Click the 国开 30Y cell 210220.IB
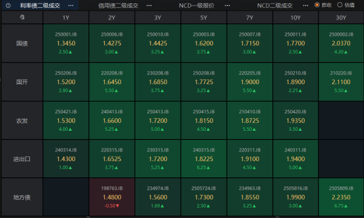The height and width of the screenshot is (218, 364). click(x=341, y=82)
